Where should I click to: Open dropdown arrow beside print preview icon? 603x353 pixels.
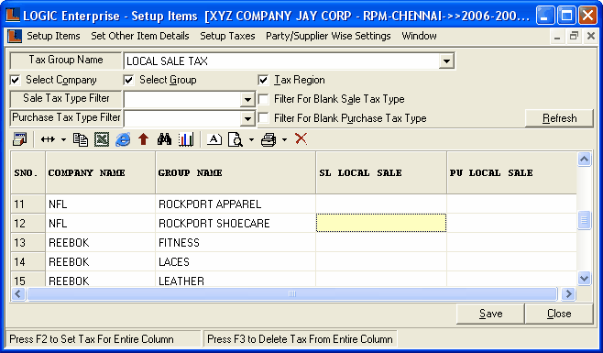(x=251, y=139)
